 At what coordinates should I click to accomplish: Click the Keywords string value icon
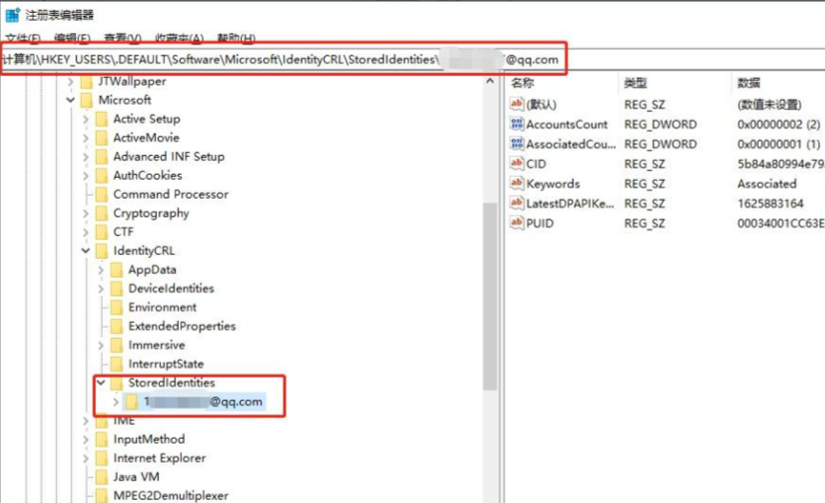517,184
